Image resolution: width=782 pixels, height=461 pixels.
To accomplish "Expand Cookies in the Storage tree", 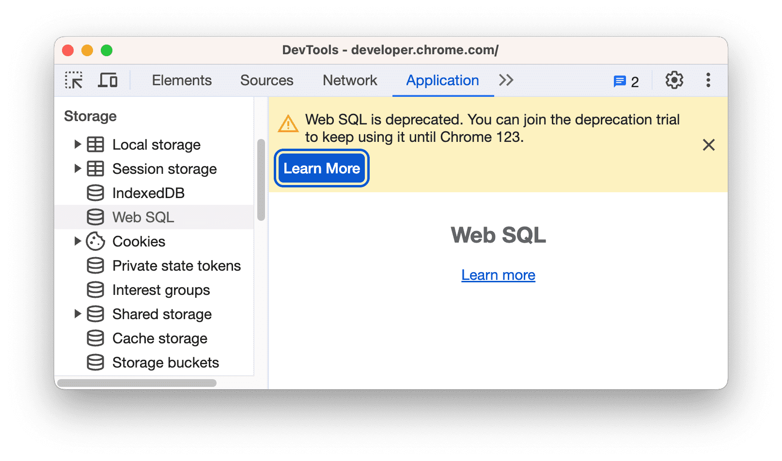I will (78, 241).
